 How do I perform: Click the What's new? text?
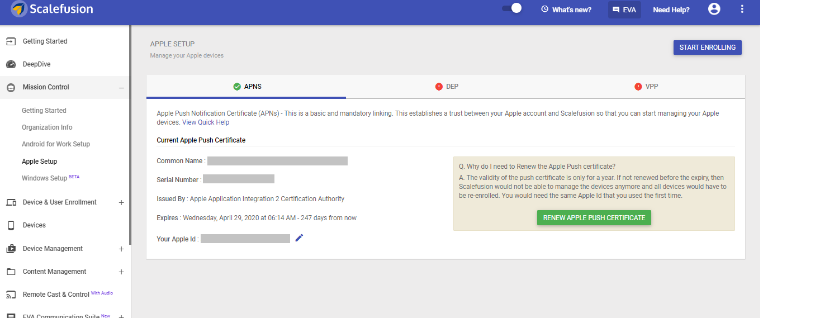point(572,10)
